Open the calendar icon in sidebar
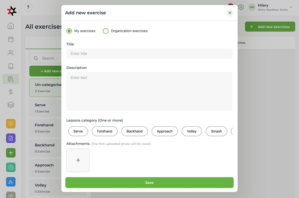Viewport: 299px width, 198px height. point(11,39)
